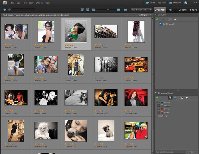The width and height of the screenshot is (199, 154).
Task: Switch to the Fix tab
Action: pyautogui.click(x=170, y=10)
